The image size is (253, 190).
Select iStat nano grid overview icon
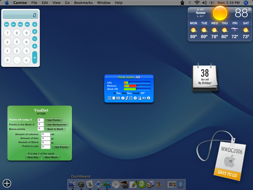click(x=109, y=98)
